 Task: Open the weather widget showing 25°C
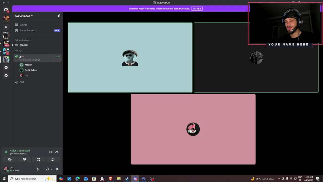click(x=262, y=179)
